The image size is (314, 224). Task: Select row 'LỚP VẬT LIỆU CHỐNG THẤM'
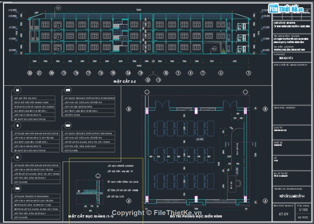89,107
